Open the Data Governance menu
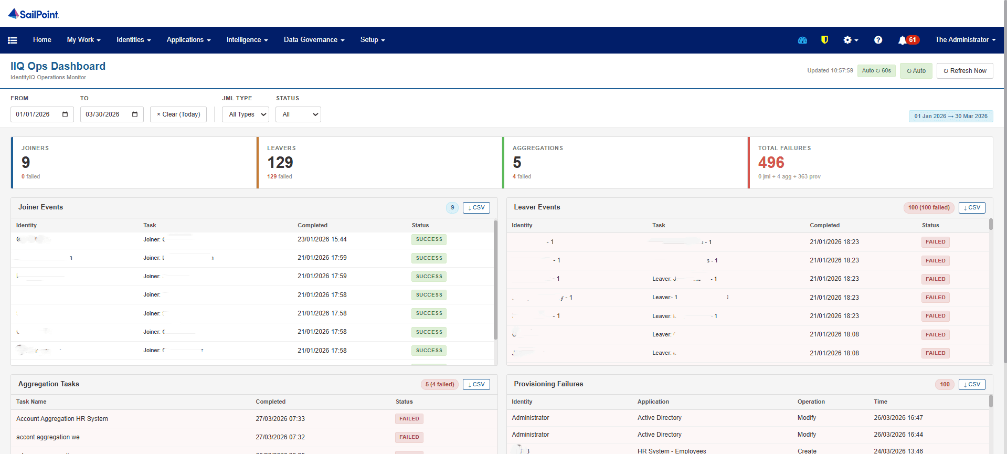The image size is (1007, 454). [314, 40]
